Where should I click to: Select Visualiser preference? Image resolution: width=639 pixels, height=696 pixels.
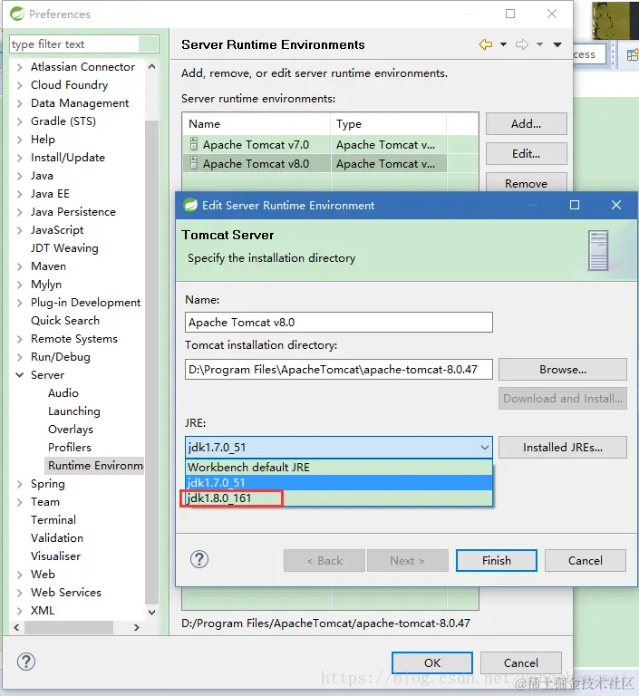coord(55,556)
